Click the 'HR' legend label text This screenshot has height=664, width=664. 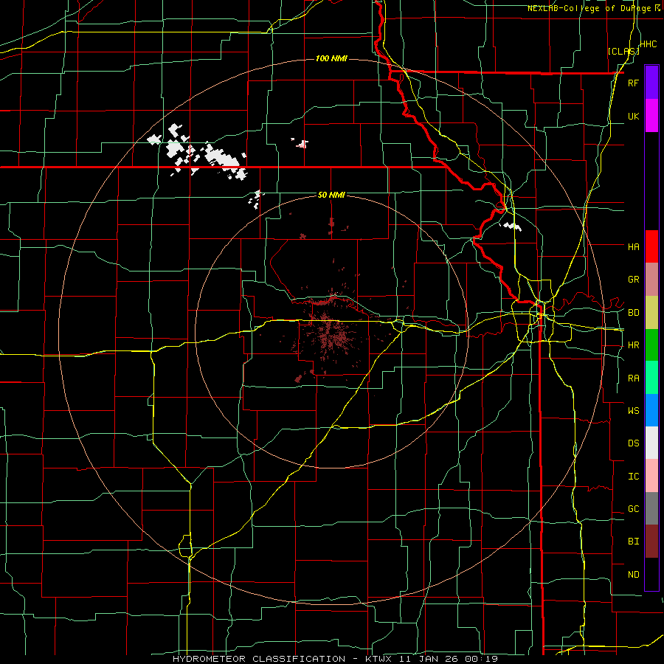coord(633,345)
